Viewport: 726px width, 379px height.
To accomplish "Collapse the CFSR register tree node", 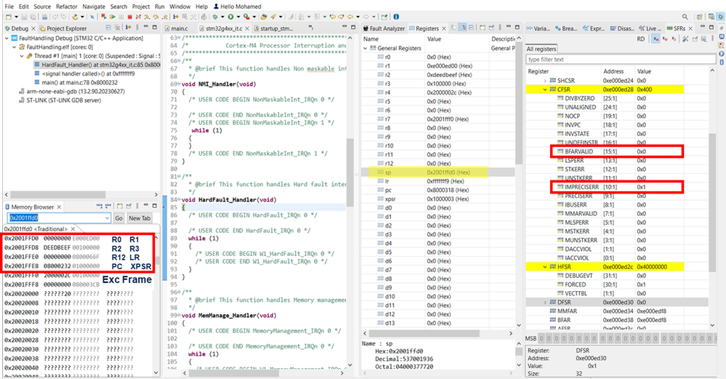I will [545, 89].
